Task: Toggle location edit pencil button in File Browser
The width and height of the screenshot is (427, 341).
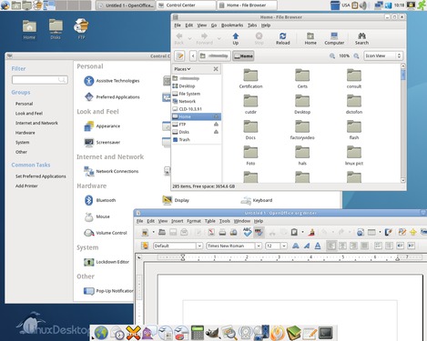Action: pos(179,55)
